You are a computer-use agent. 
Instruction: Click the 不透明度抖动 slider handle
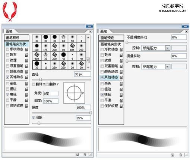(x=127, y=43)
